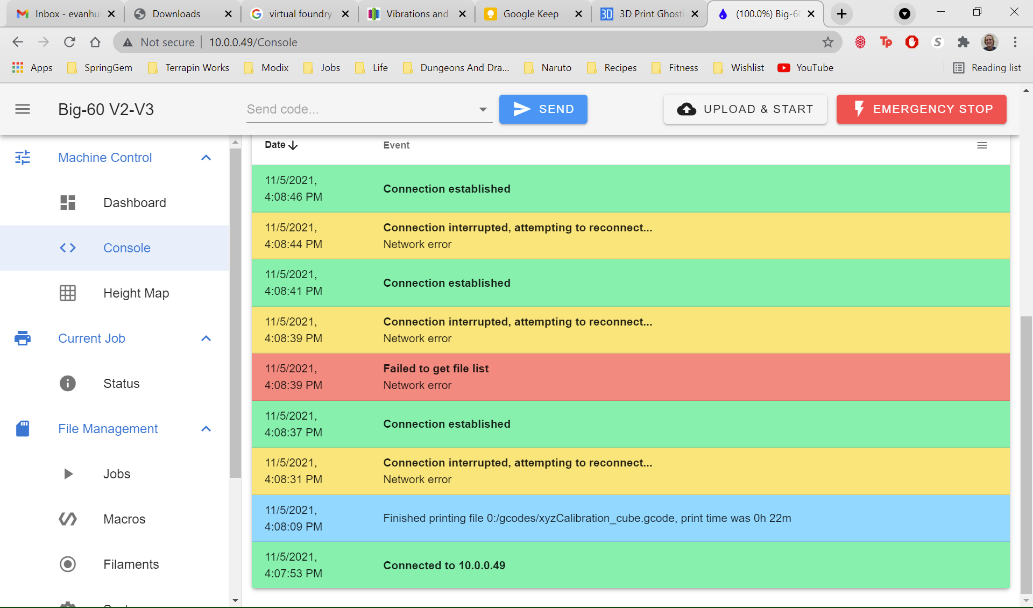Click the Macros icon in sidebar
1033x608 pixels.
67,519
